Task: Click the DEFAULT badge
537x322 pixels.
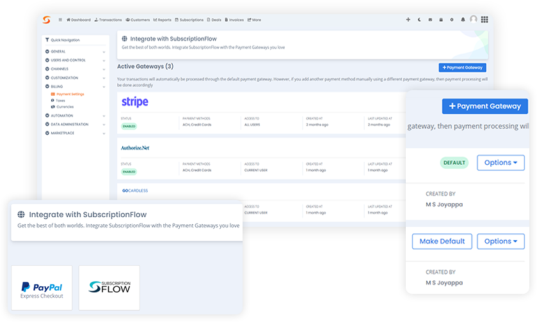Action: (454, 163)
